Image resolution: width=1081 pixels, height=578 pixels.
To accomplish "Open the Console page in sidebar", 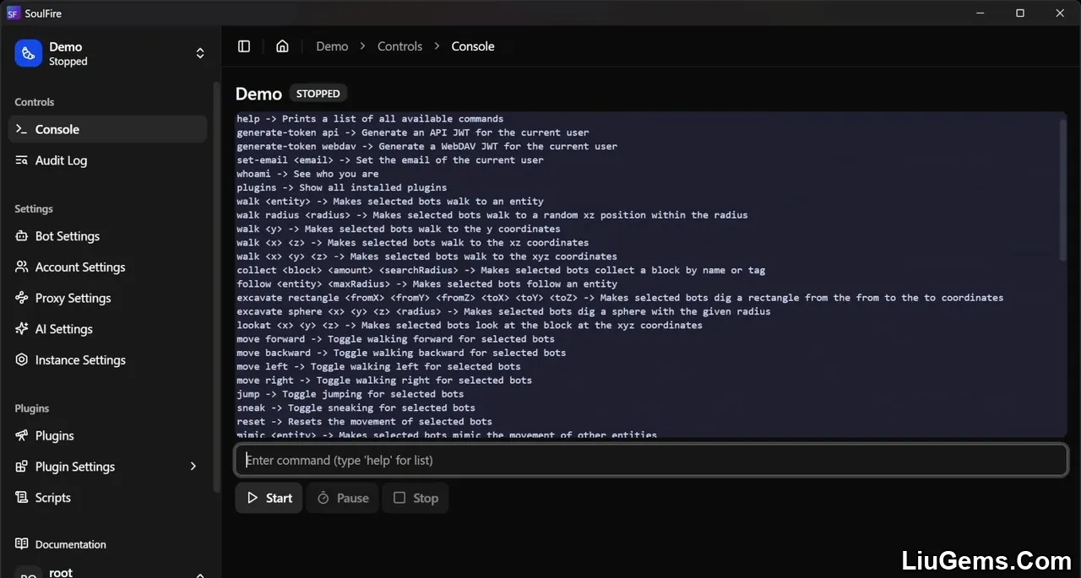I will [x=107, y=129].
